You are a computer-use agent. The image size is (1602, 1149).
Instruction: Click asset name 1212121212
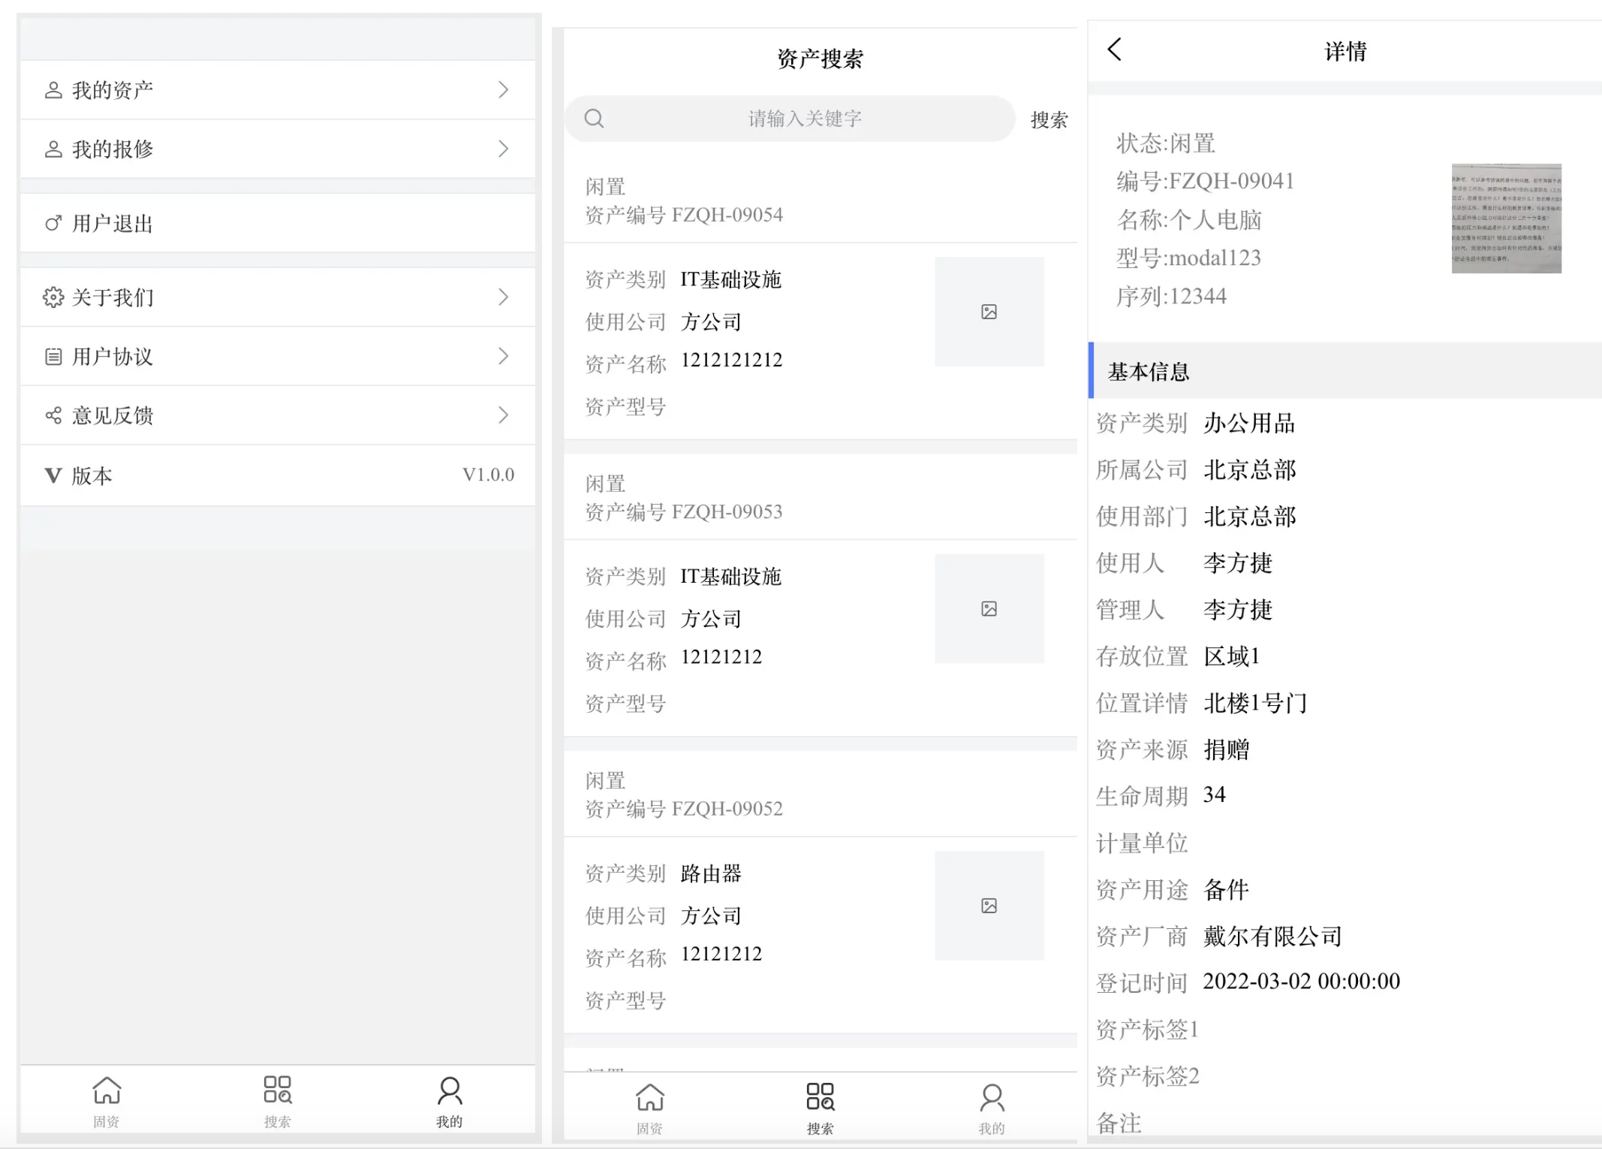tap(732, 360)
